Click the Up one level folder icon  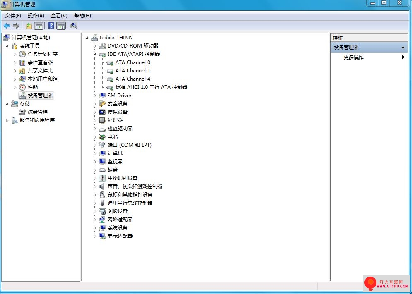point(29,26)
